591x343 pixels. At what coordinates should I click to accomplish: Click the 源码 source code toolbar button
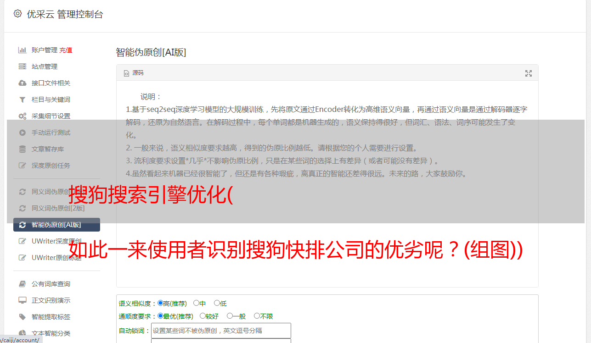click(x=134, y=73)
